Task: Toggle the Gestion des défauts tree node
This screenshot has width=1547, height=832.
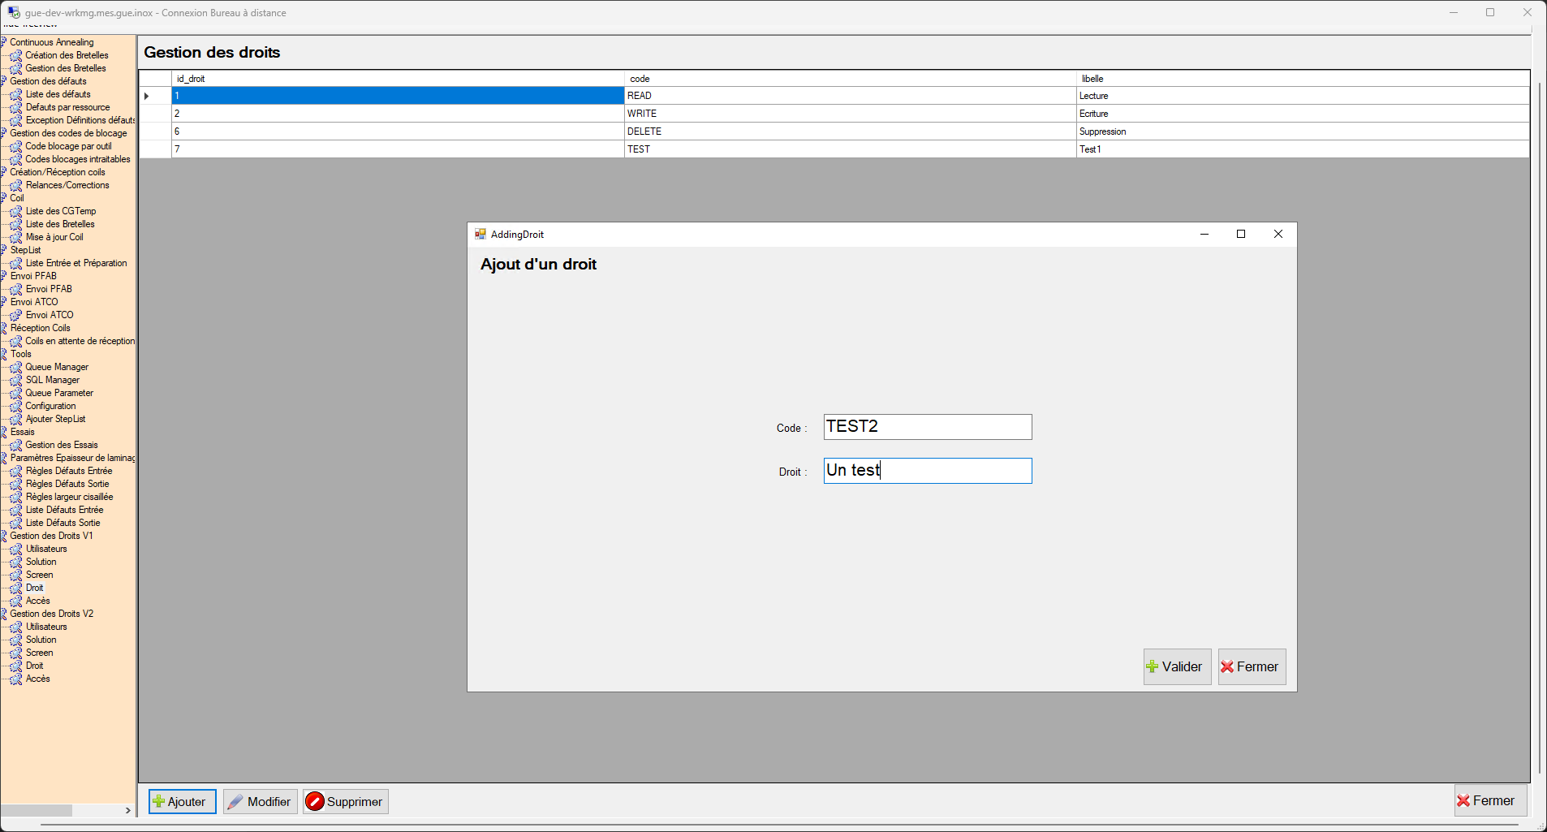Action: (x=4, y=81)
